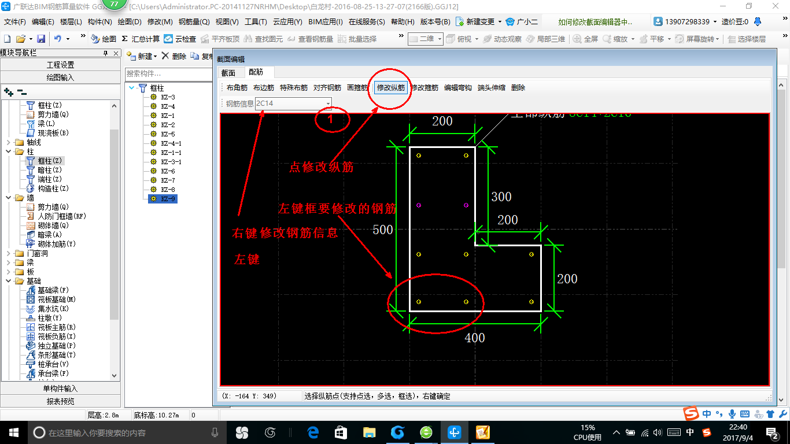Open Sogou input method icon in tray
This screenshot has width=790, height=444.
pos(706,432)
